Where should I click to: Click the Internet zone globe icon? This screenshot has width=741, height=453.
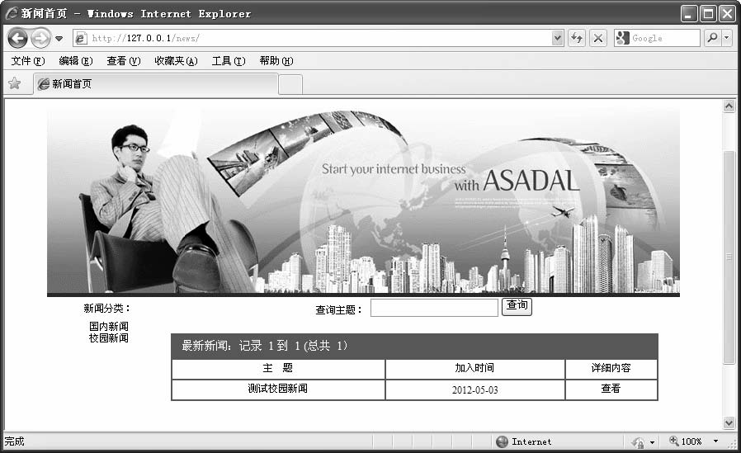point(502,441)
